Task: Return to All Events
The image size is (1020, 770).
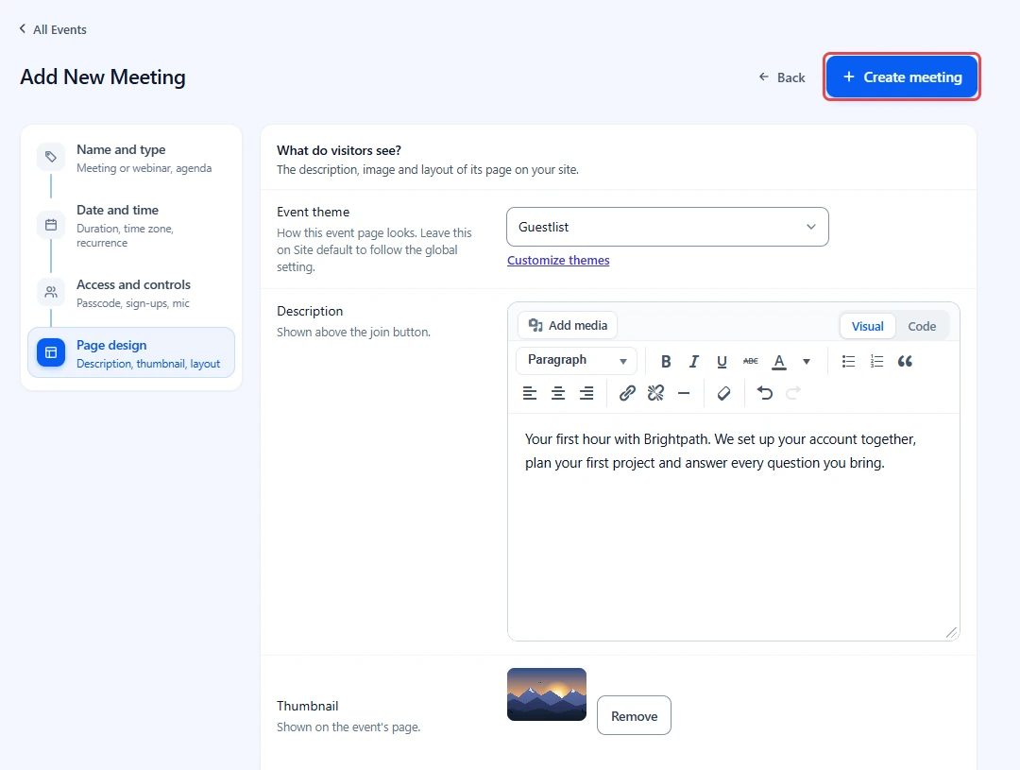Action: coord(53,29)
